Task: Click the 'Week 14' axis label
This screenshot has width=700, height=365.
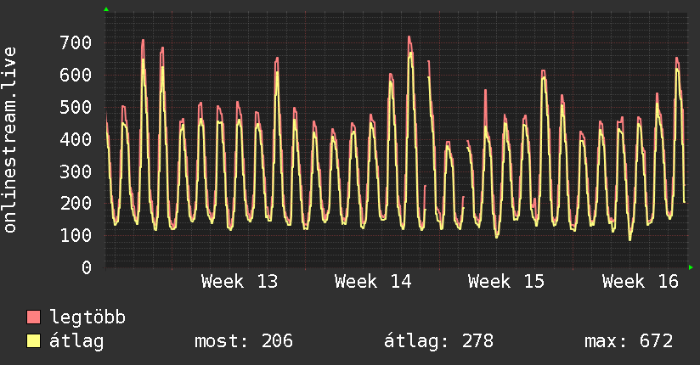Action: 373,282
